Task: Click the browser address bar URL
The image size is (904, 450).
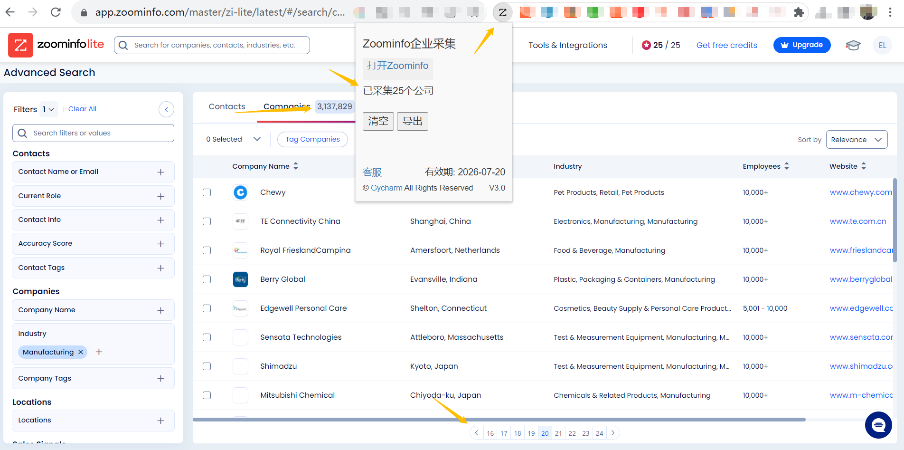Action: (220, 12)
